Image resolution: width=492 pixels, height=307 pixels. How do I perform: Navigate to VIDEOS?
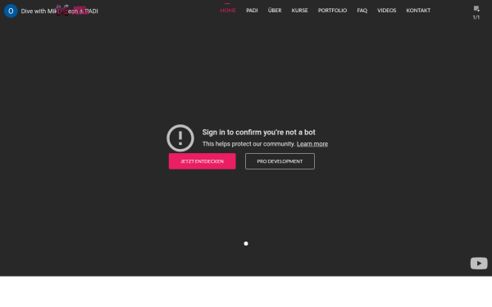click(386, 11)
